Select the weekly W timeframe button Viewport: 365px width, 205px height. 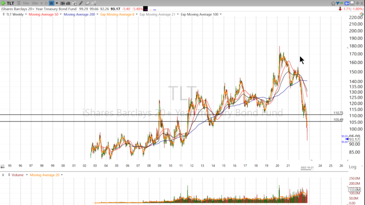click(51, 3)
